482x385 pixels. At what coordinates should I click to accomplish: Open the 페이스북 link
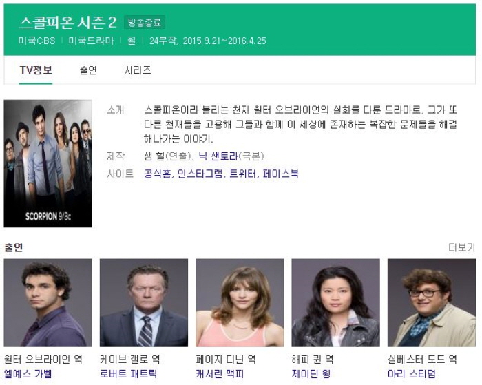click(281, 174)
